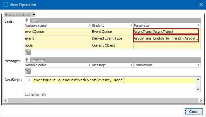Select the AsyncTrans (AsyncTrans) parameter cell
The height and width of the screenshot is (117, 206).
coord(166,32)
